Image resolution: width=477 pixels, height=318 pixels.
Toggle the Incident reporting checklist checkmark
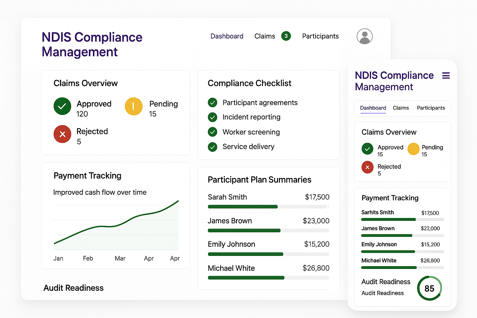click(x=212, y=117)
